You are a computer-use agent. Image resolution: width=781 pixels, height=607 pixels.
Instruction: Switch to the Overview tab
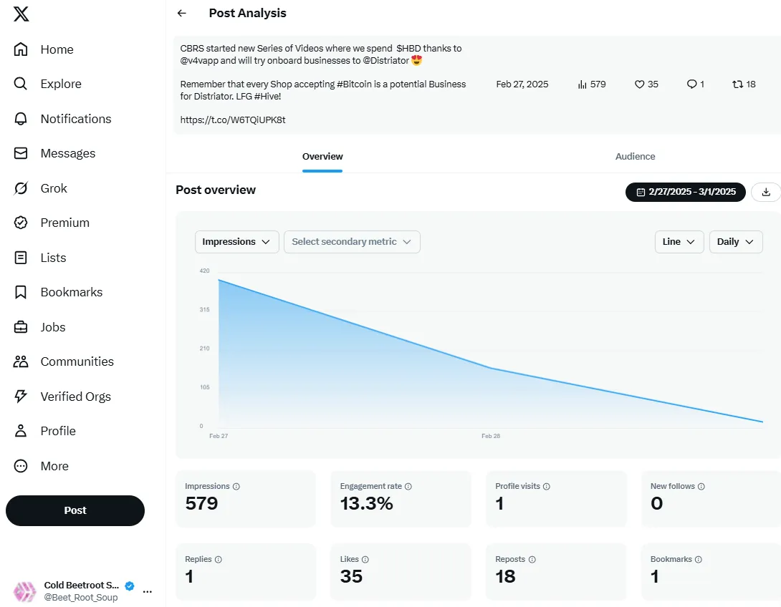click(322, 157)
